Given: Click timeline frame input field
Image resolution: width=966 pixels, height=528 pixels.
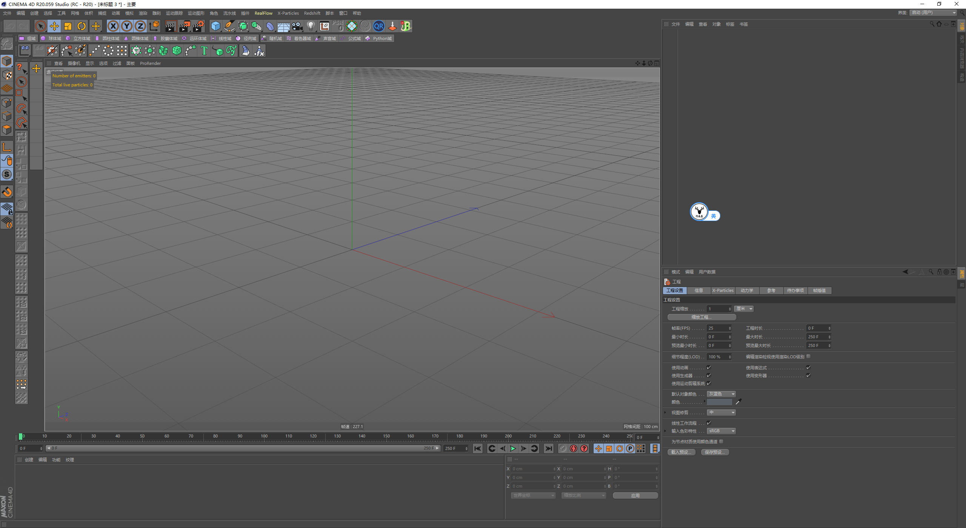Looking at the screenshot, I should coord(34,448).
